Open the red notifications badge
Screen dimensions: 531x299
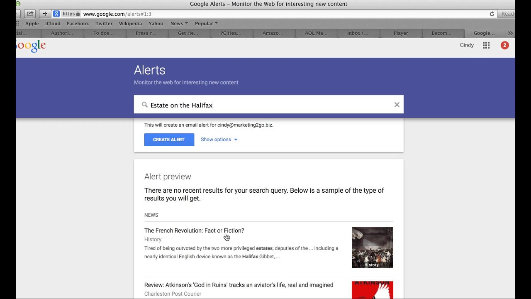tap(504, 45)
